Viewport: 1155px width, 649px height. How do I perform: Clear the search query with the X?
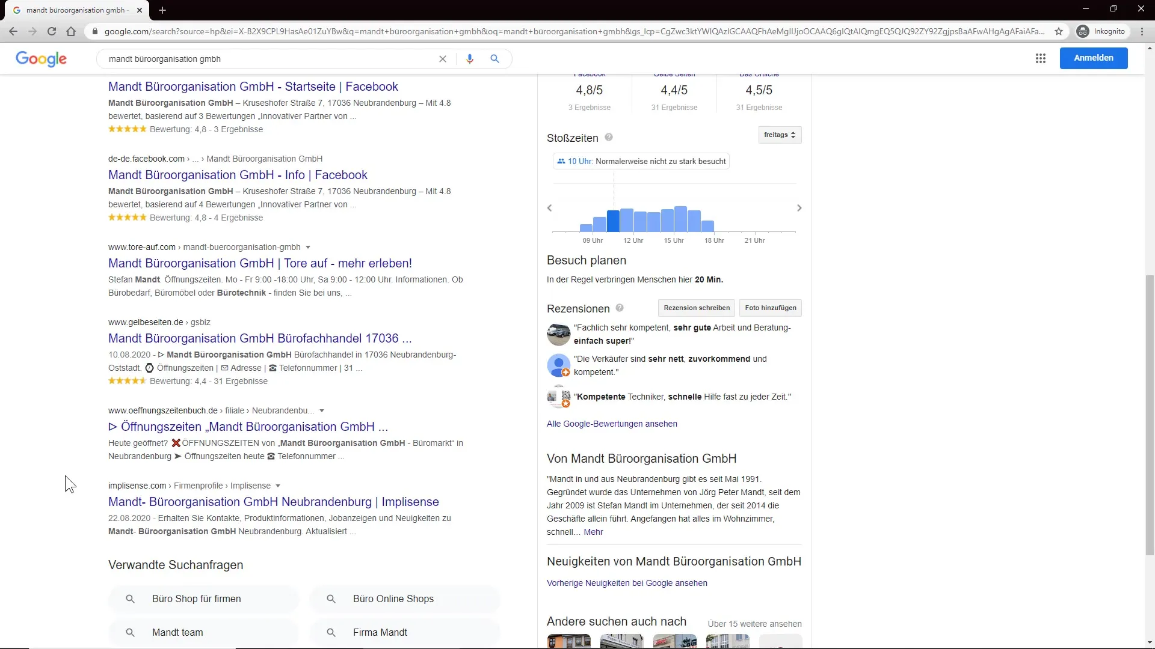pyautogui.click(x=443, y=59)
